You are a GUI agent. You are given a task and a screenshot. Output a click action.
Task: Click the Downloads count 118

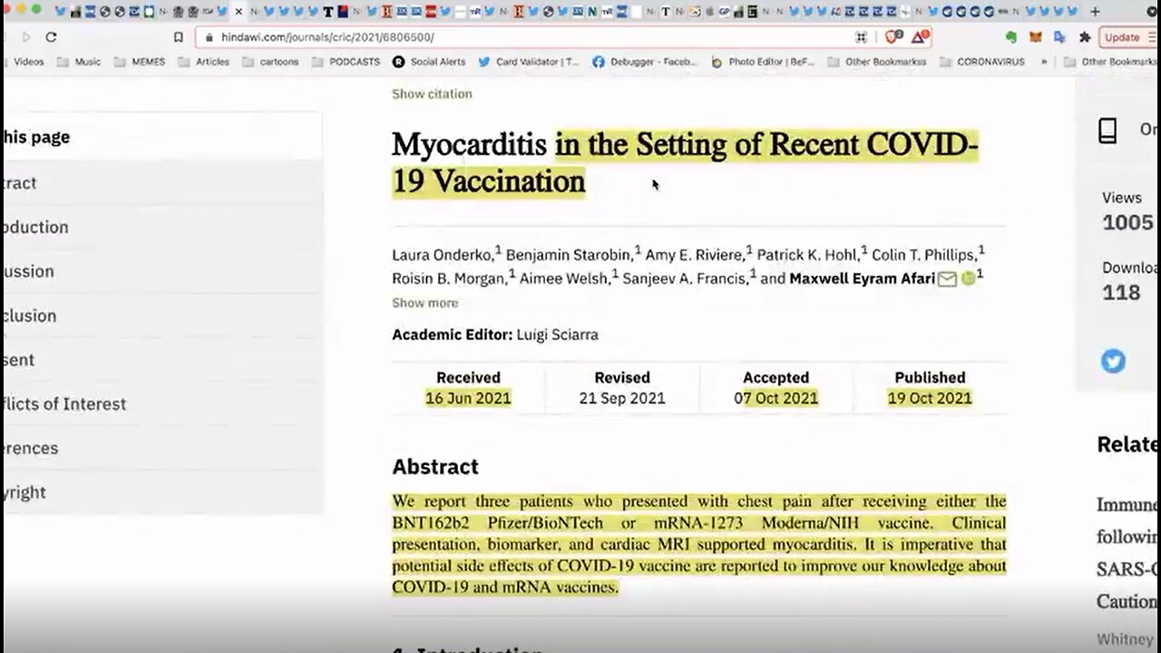tap(1121, 293)
